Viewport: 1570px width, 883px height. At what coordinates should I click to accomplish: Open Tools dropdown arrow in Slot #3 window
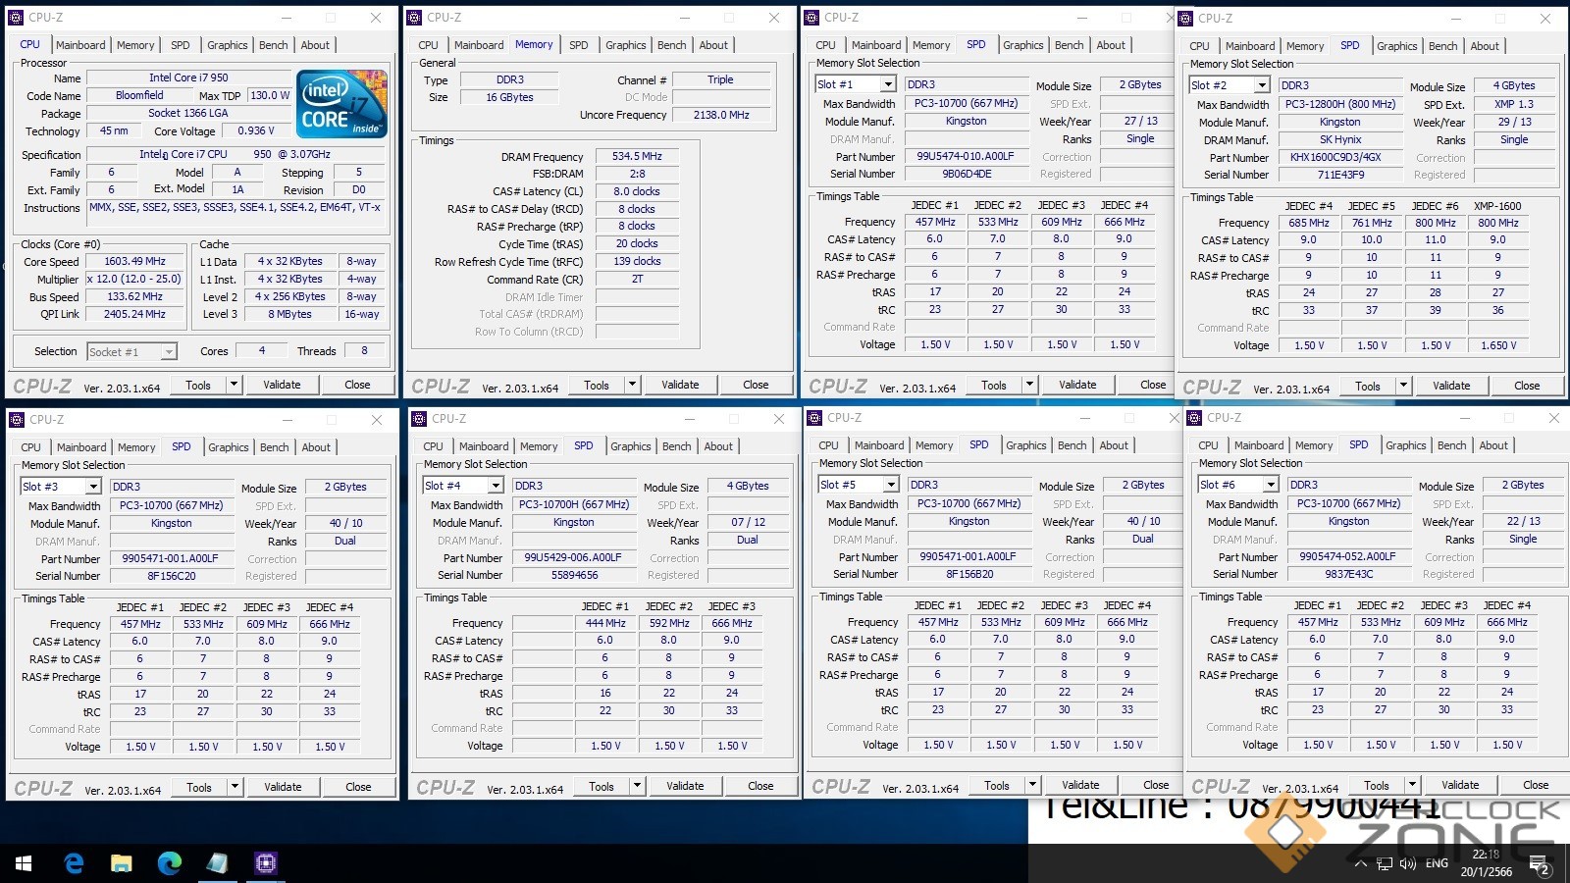pos(235,787)
